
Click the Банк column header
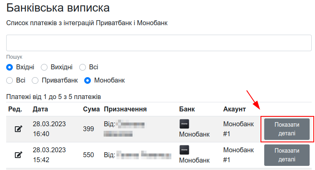pos(187,109)
